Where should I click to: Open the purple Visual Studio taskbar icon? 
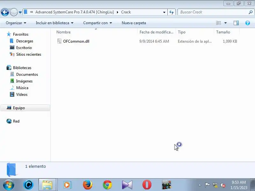pyautogui.click(x=127, y=185)
